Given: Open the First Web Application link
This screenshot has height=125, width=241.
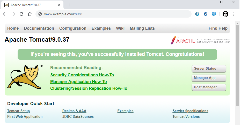Looking at the screenshot, I should pos(25,116).
